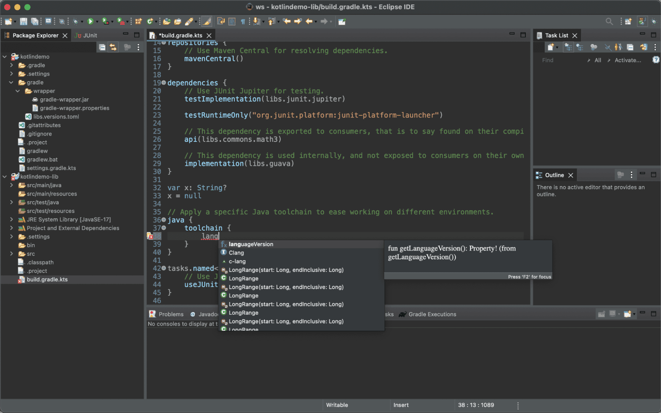Open Help via the question mark in Task List

click(656, 60)
